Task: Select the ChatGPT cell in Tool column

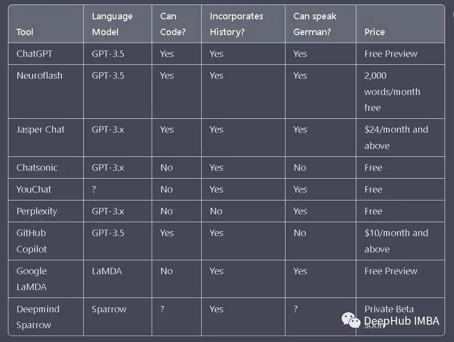Action: (x=35, y=54)
